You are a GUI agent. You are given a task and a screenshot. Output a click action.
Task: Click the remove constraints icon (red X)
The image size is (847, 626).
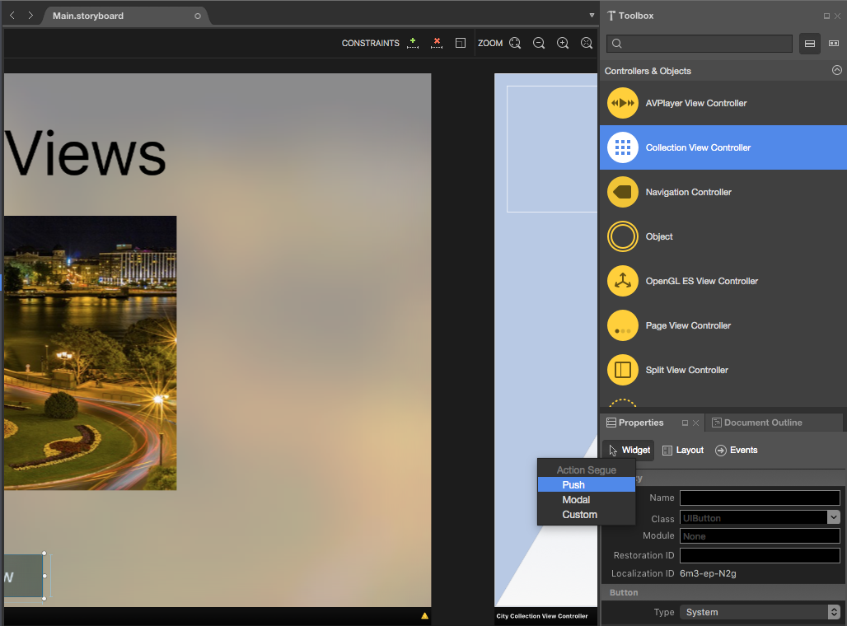click(437, 43)
